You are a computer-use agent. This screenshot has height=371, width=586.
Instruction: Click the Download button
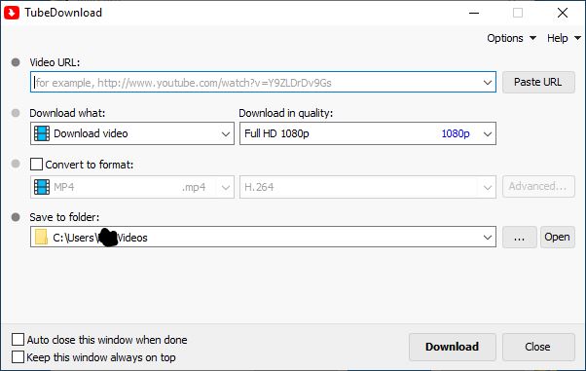[453, 347]
